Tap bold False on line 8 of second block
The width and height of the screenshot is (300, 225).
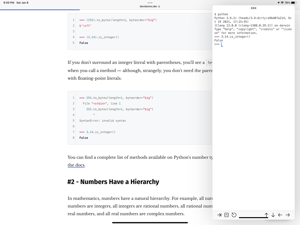click(84, 138)
